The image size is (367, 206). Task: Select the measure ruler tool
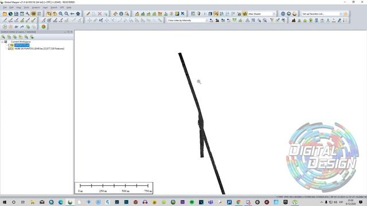click(115, 14)
